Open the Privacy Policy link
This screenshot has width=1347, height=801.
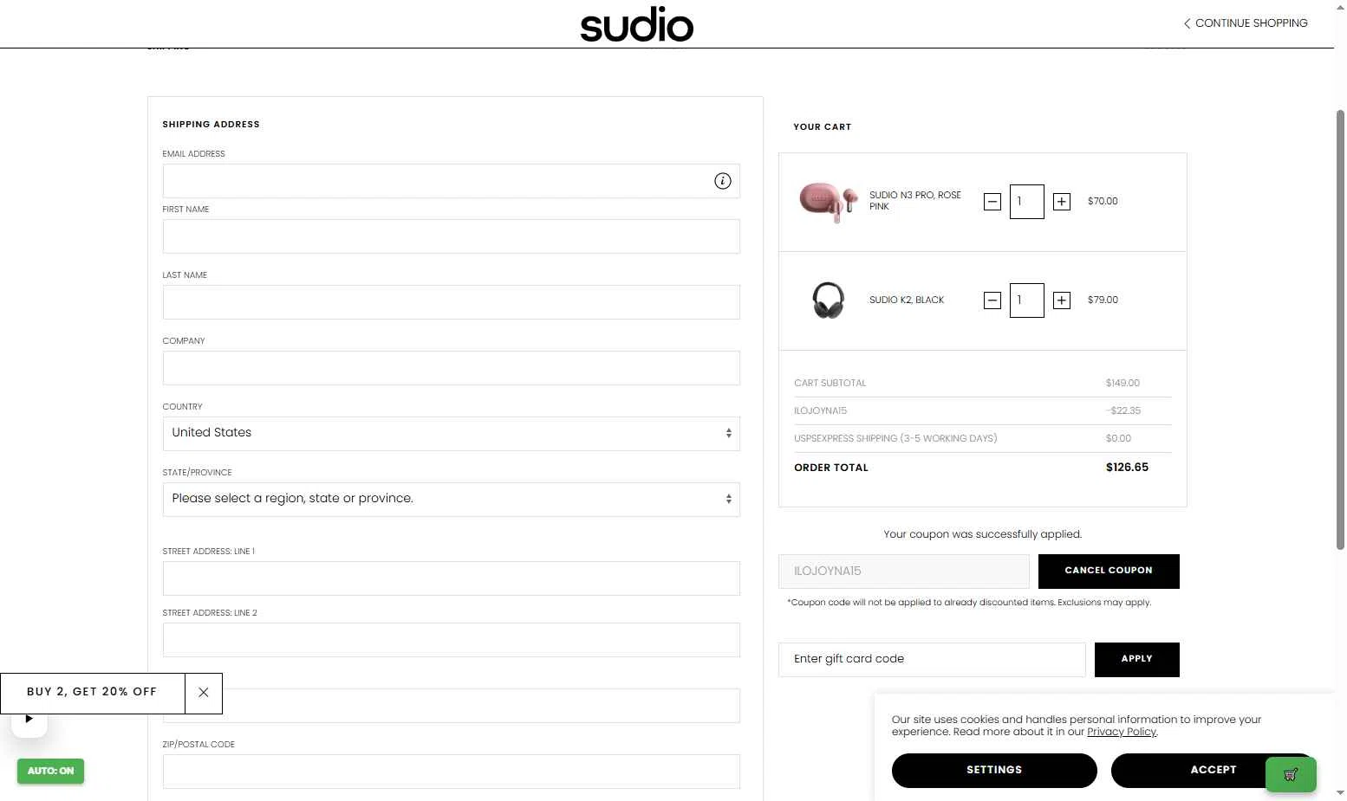pos(1122,732)
